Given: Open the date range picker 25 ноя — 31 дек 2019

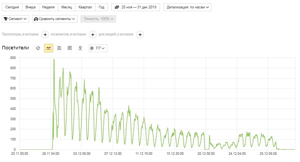Looking at the screenshot, I should [x=136, y=7].
